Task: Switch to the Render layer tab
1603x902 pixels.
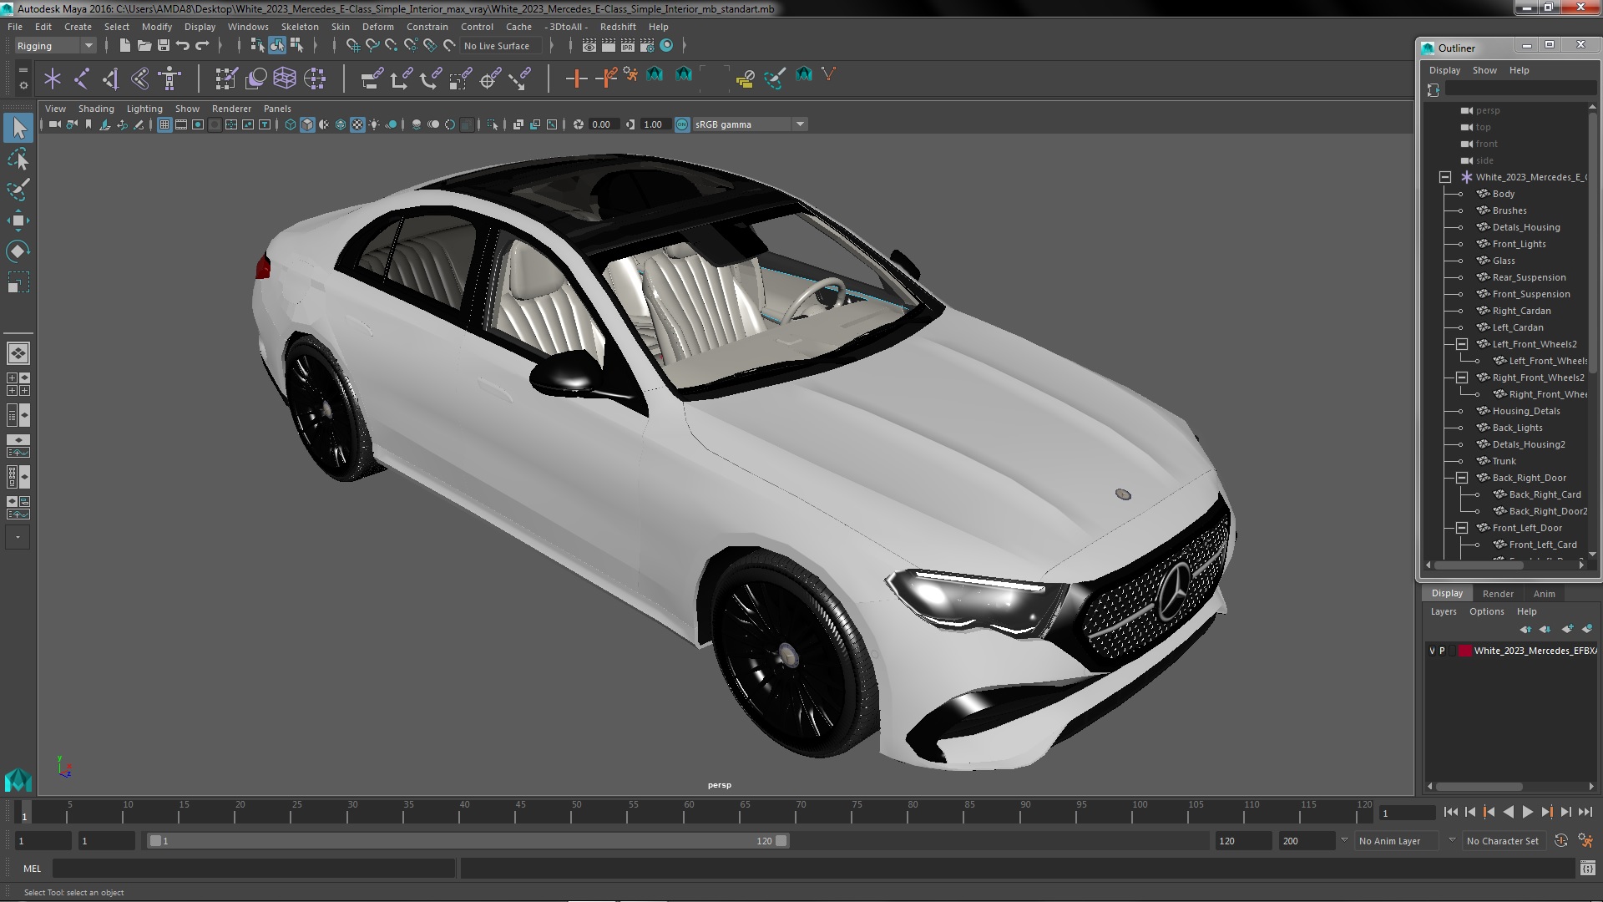Action: click(x=1498, y=594)
